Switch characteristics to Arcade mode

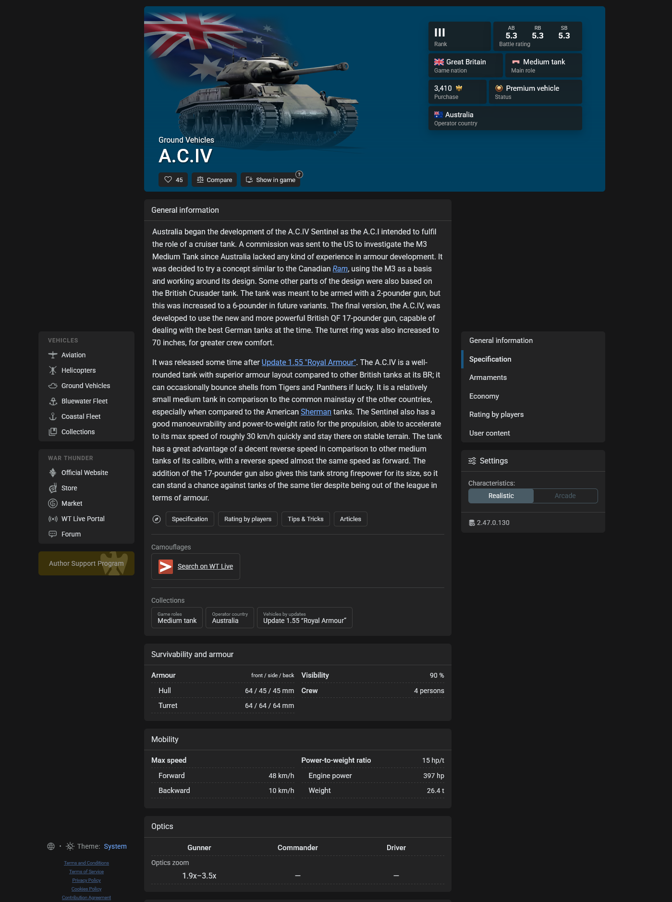[565, 496]
